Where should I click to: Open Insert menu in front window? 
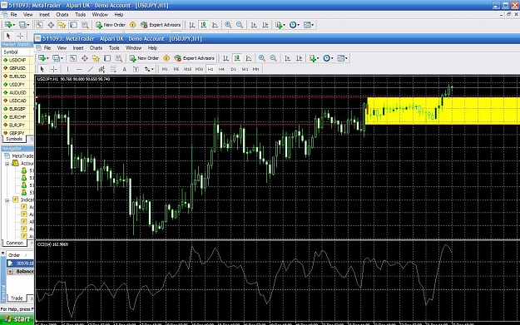tap(78, 48)
